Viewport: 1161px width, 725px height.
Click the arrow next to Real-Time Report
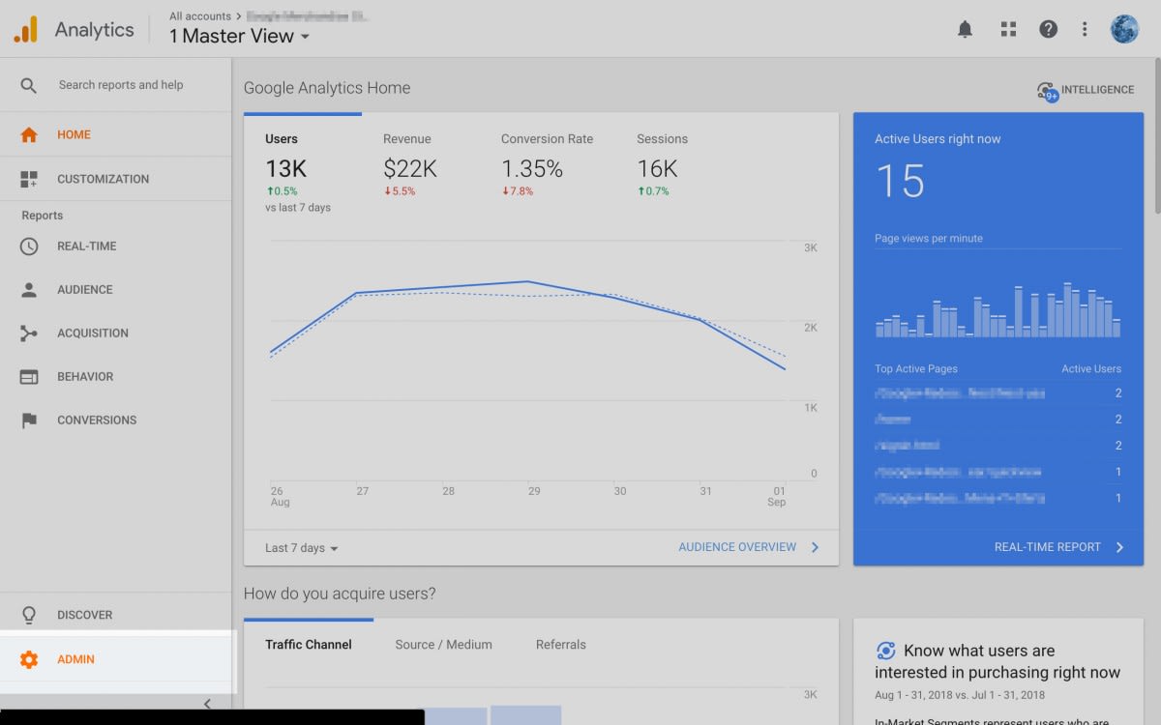click(1119, 547)
